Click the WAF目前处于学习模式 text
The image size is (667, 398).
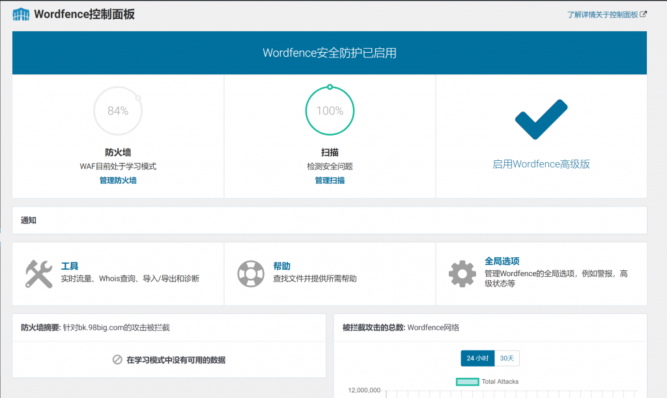point(118,166)
